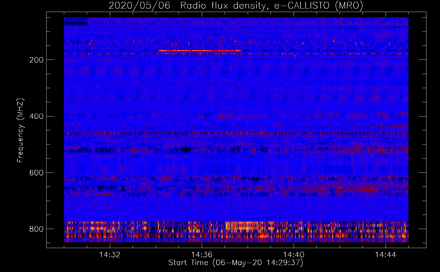Click the 200 frequency tick label
Image resolution: width=440 pixels, height=272 pixels.
(x=36, y=60)
